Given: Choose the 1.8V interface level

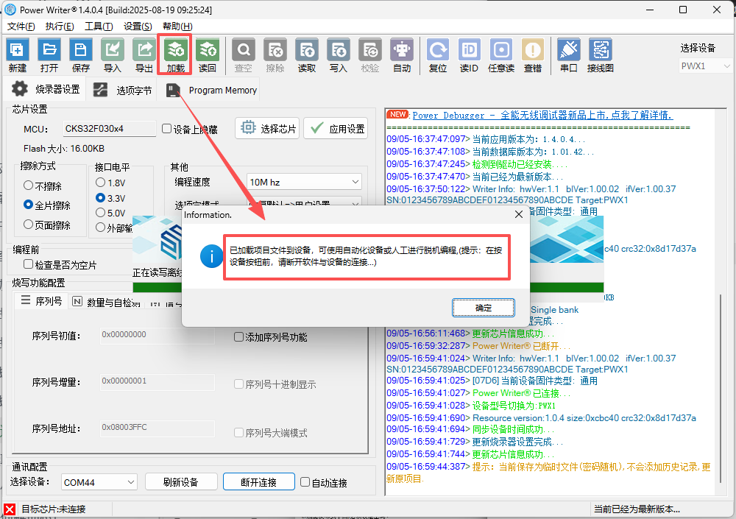Looking at the screenshot, I should click(100, 183).
